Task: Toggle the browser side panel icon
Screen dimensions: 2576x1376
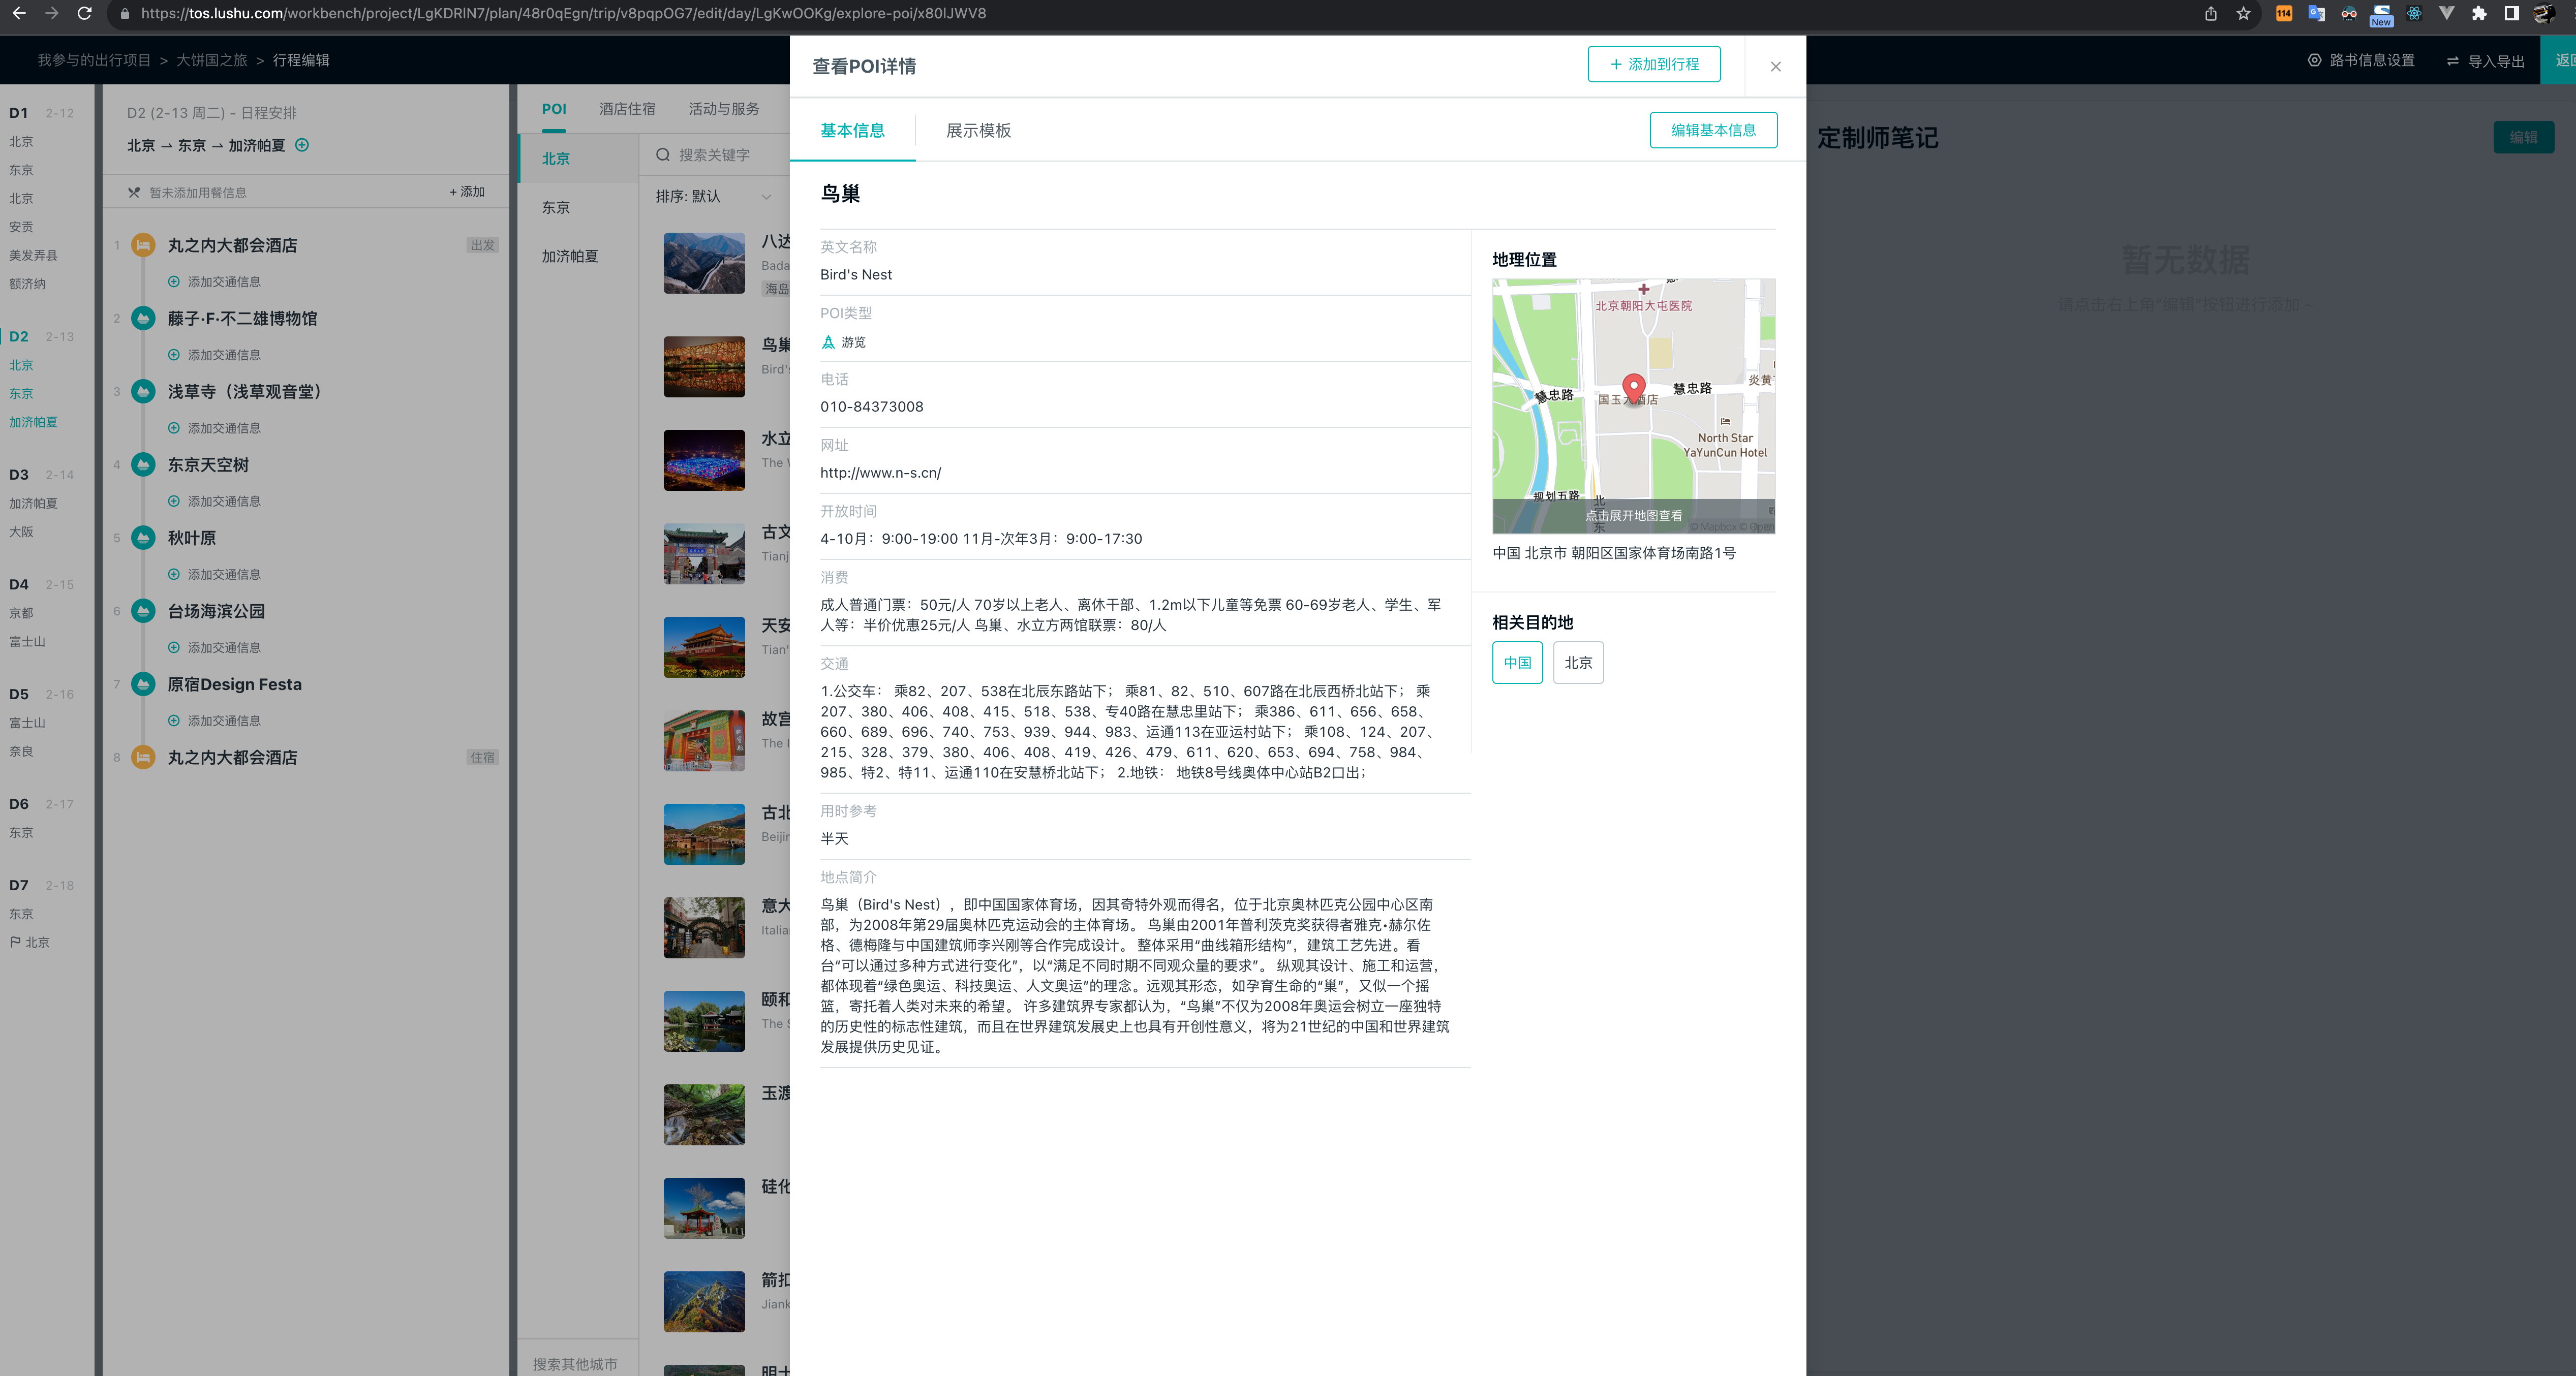Action: coord(2511,13)
